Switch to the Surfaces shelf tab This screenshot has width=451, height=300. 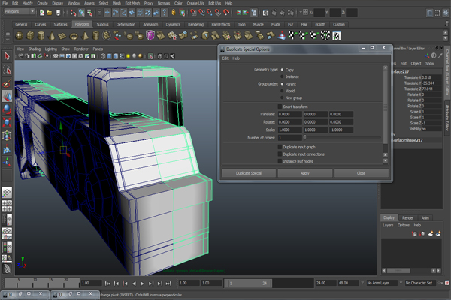pyautogui.click(x=60, y=25)
